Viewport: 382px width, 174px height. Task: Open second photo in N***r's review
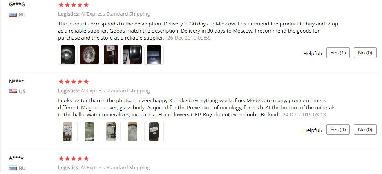[89, 132]
